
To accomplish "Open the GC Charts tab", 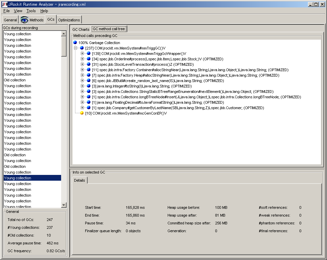I will (81, 29).
